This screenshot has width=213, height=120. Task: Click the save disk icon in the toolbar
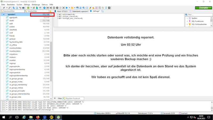click(x=77, y=8)
